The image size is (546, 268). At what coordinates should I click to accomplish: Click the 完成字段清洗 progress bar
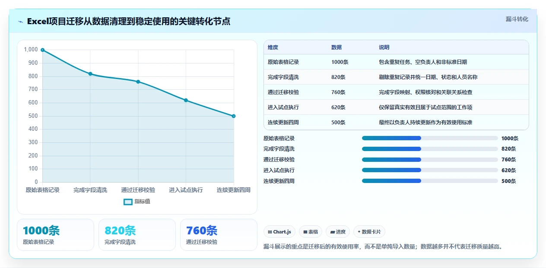tap(430, 149)
